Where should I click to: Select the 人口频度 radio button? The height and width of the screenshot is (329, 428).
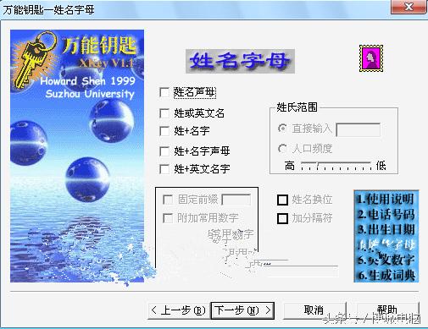(282, 148)
